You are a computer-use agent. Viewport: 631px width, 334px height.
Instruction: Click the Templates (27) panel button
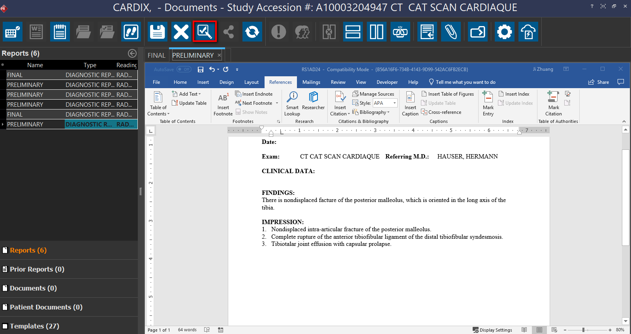[34, 326]
